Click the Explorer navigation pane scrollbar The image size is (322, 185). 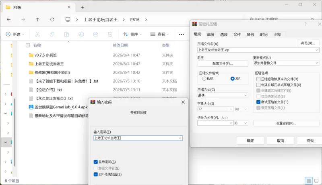click(x=15, y=132)
